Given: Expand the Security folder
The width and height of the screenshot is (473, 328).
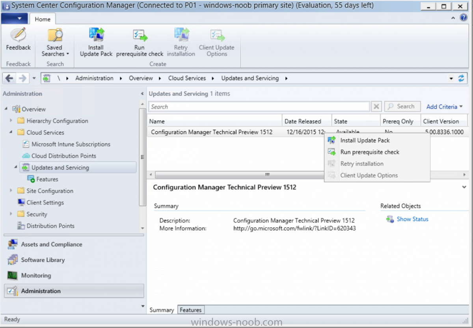Looking at the screenshot, I should pos(11,214).
